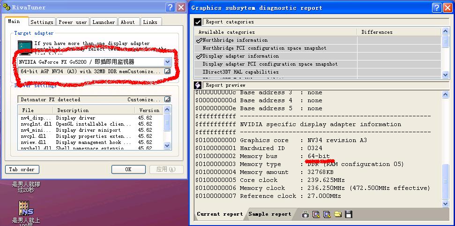This screenshot has width=455, height=226.
Task: Click the icon beside Report preview header
Action: tap(198, 85)
